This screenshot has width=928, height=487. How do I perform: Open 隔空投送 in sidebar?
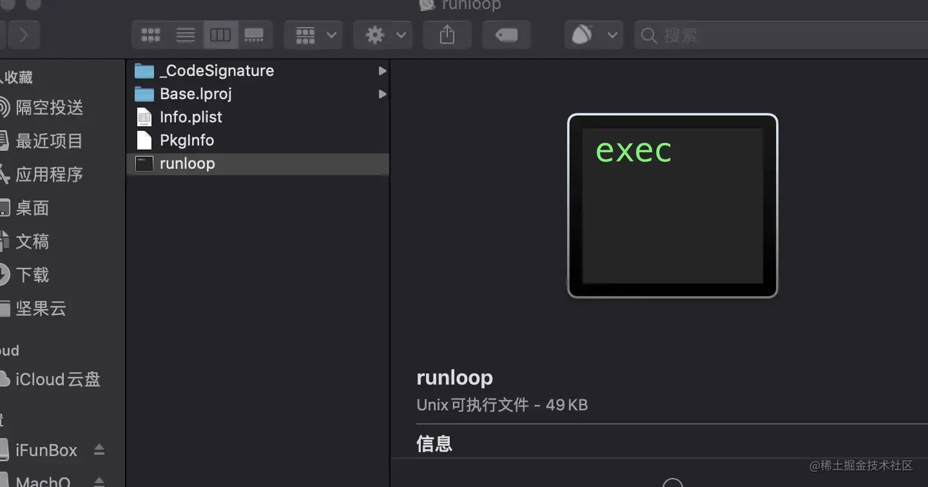(x=42, y=108)
